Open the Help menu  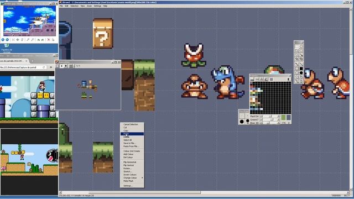point(105,6)
